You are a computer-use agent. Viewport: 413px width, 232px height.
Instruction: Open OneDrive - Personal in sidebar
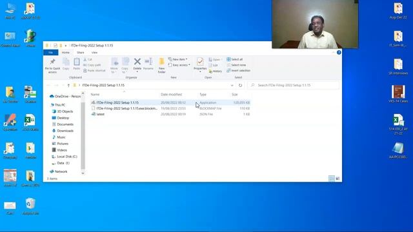click(x=65, y=96)
